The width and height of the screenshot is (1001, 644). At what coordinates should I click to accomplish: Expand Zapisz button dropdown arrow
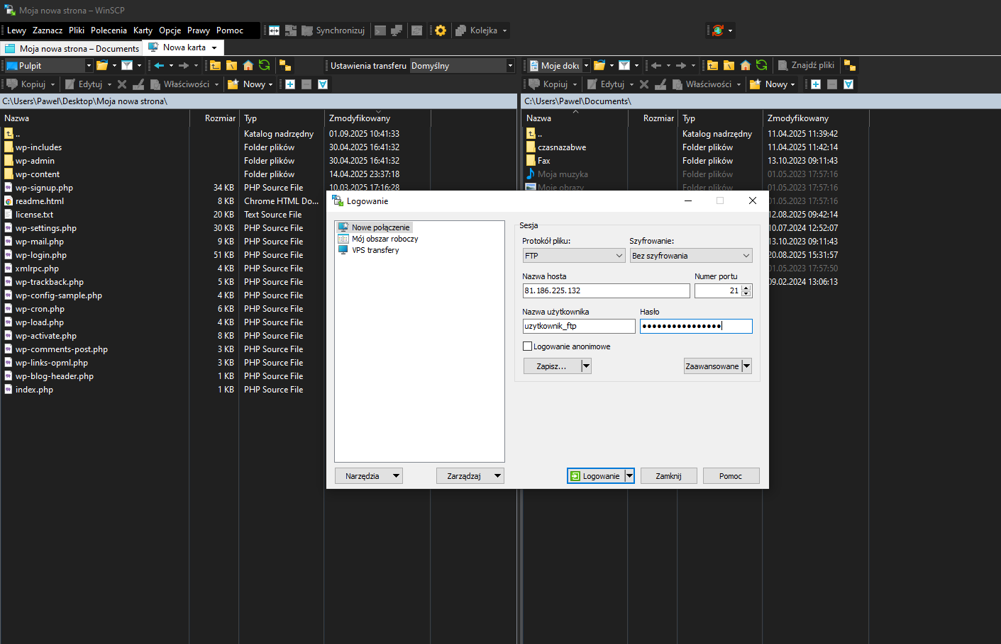tap(586, 366)
